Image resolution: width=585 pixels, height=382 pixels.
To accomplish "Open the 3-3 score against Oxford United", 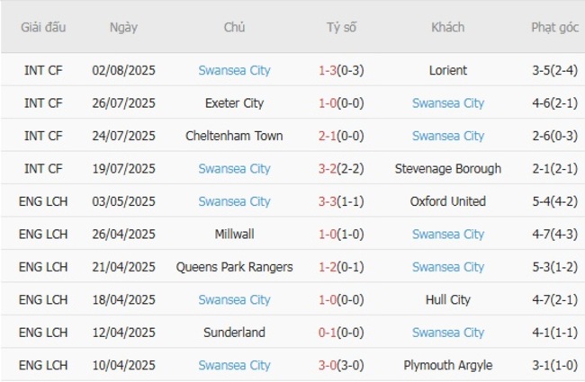I will (329, 201).
